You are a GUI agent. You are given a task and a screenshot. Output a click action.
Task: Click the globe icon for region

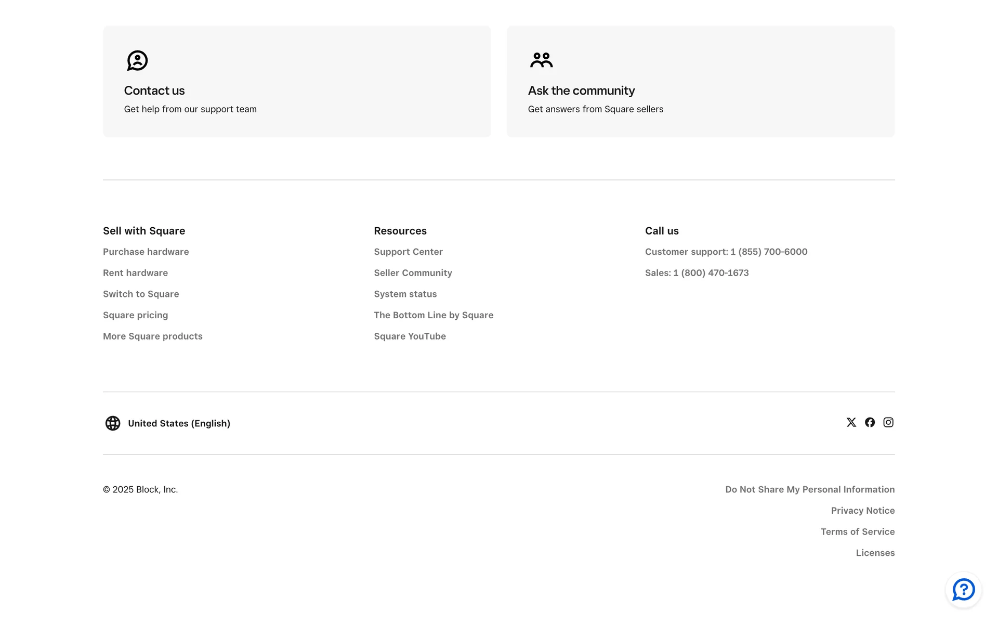click(x=113, y=423)
